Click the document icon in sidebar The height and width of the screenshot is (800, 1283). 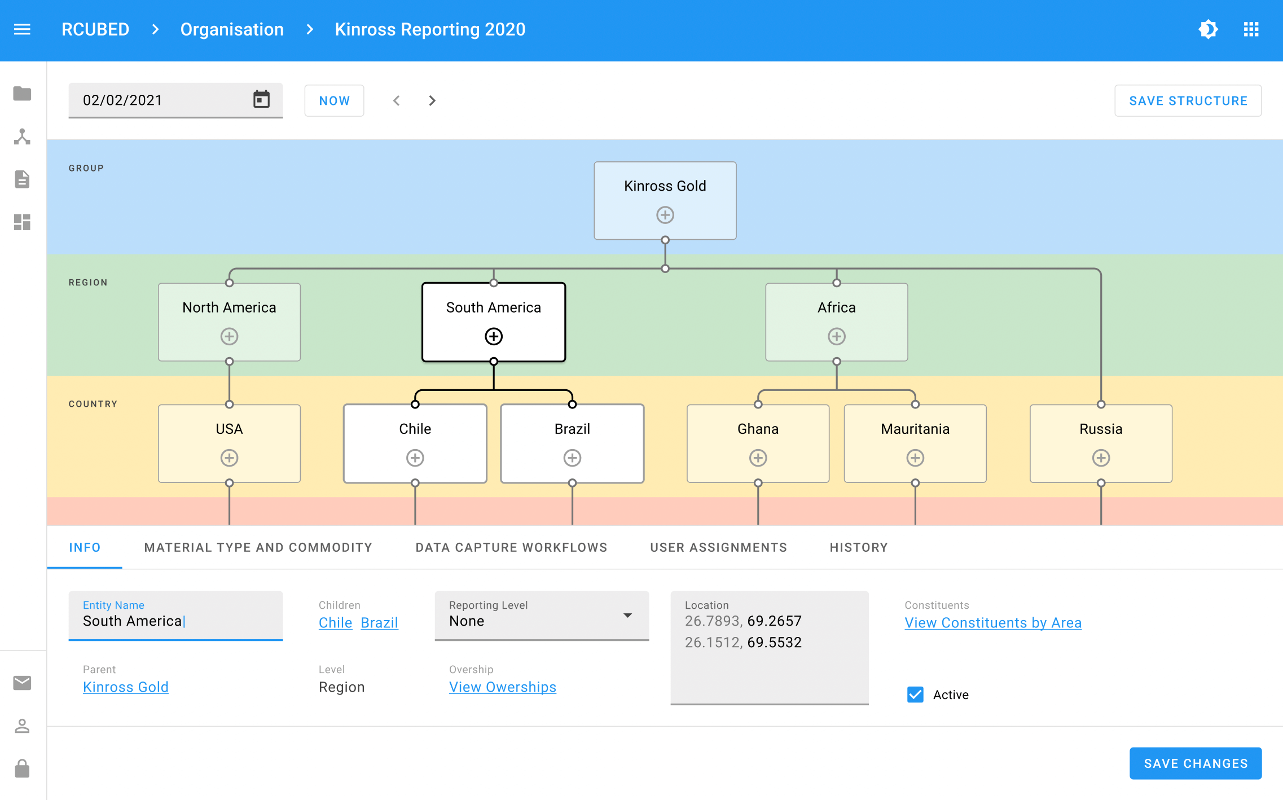click(22, 179)
